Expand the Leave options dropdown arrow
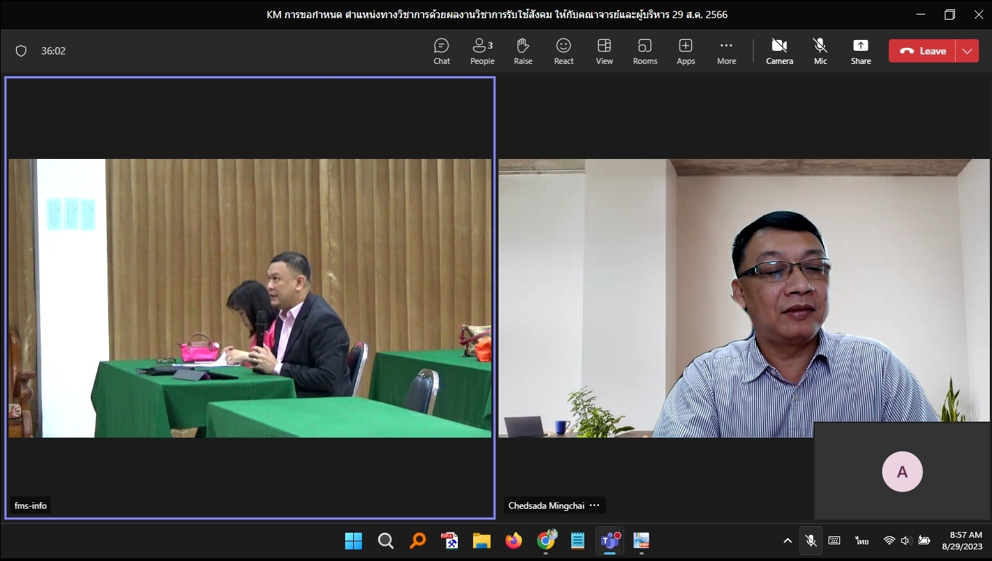Screen dimensions: 992x561 (967, 51)
